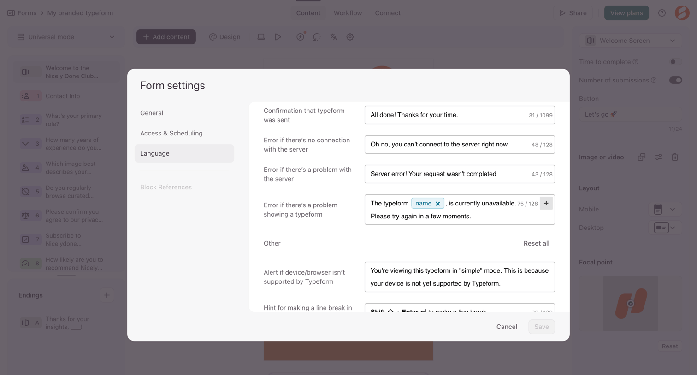Click the focal point marker on image

(631, 304)
